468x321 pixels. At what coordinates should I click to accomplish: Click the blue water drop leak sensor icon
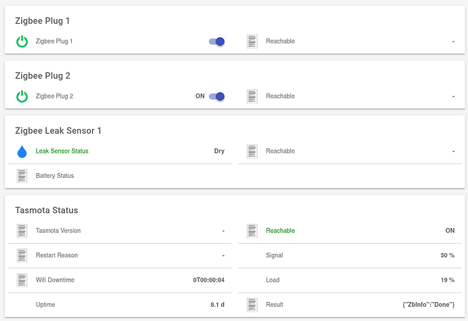(22, 151)
